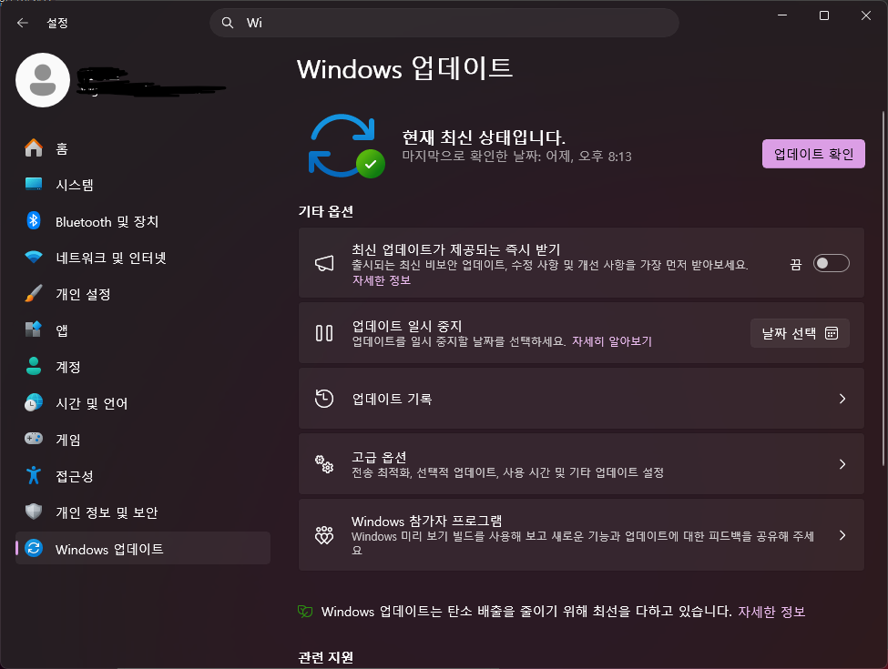Viewport: 888px width, 669px height.
Task: Open Windows 참가자 프로그램 chevron
Action: point(842,535)
